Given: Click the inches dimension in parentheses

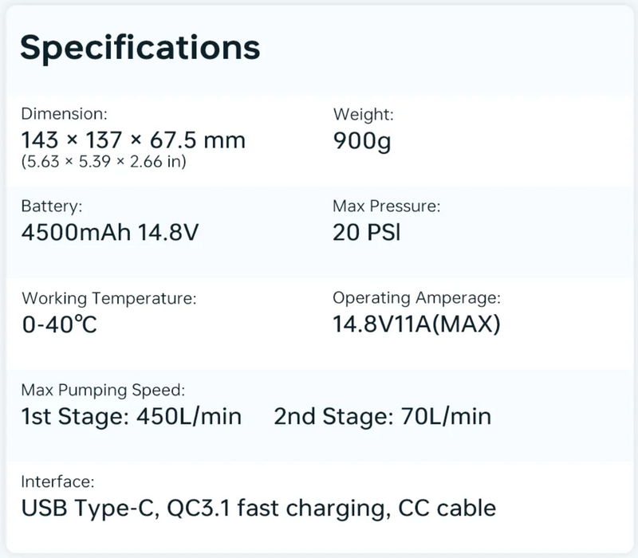Looking at the screenshot, I should pos(104,162).
